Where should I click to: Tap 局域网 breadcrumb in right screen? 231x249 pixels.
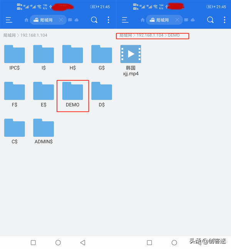[126, 35]
